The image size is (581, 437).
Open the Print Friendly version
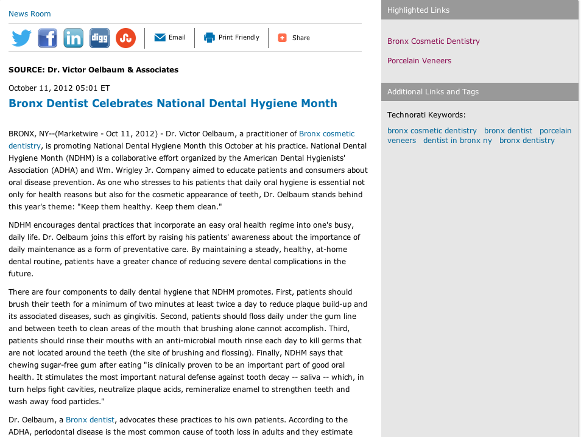pos(239,37)
